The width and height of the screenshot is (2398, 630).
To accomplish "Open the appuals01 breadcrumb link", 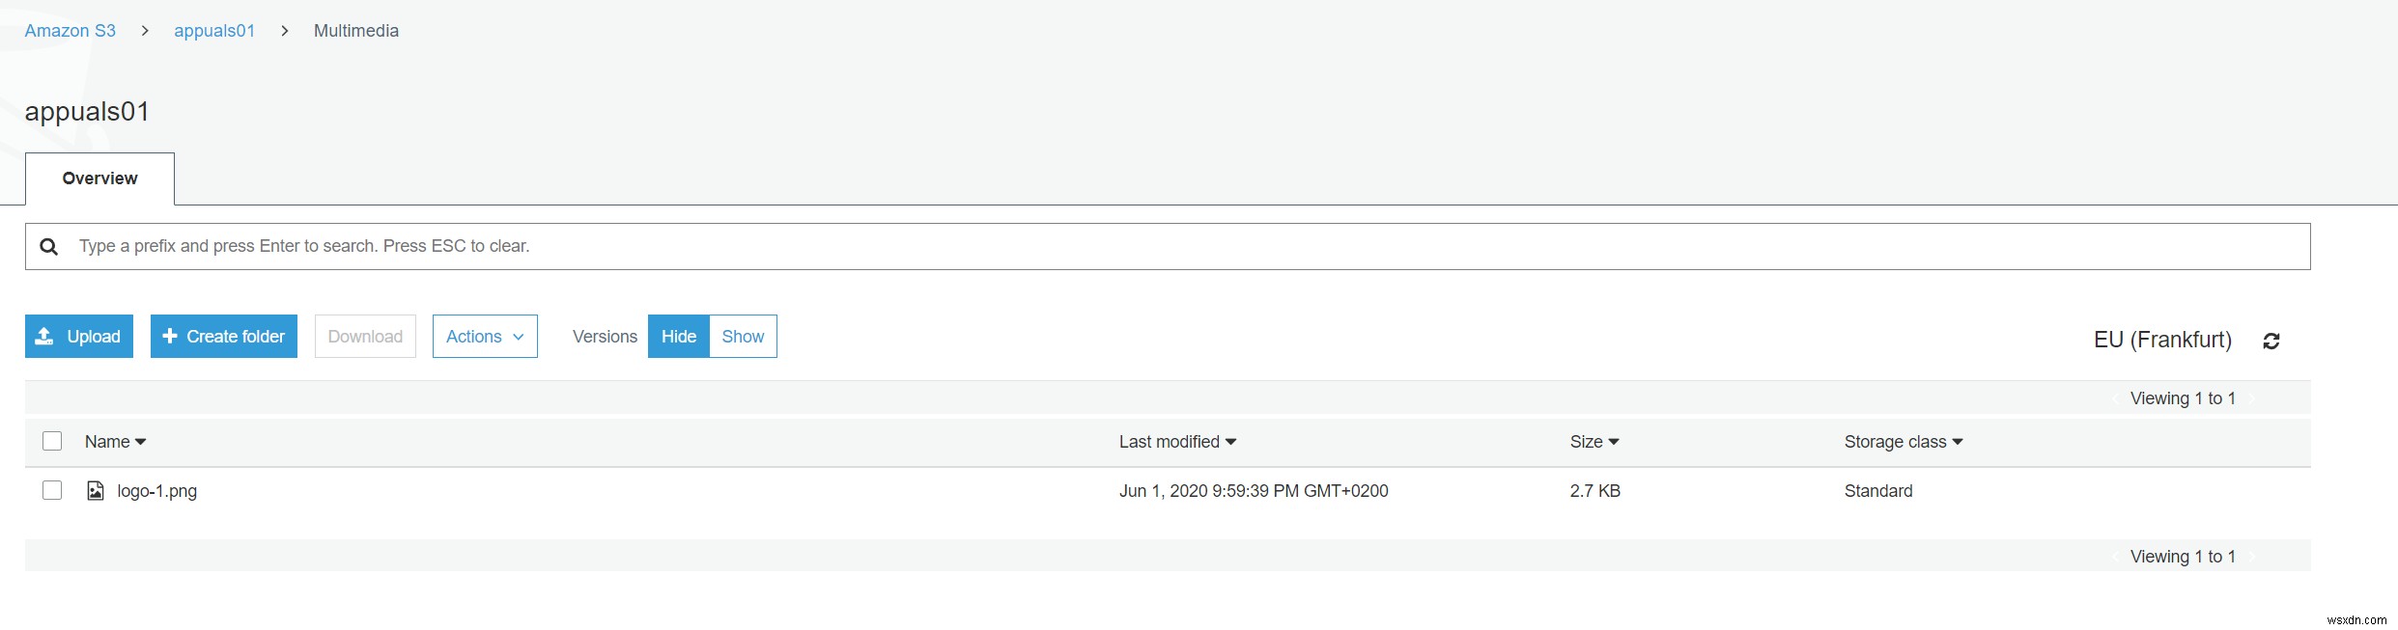I will (x=213, y=30).
